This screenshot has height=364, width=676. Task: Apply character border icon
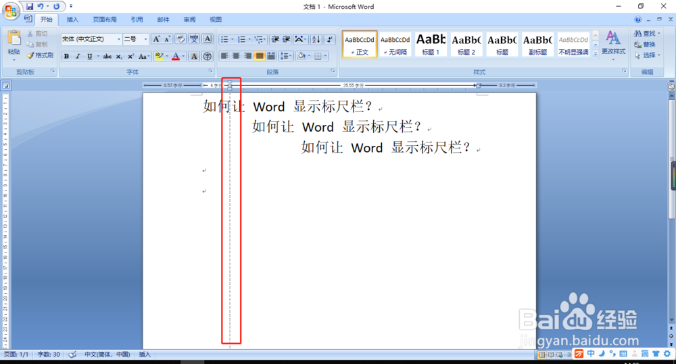pyautogui.click(x=208, y=39)
